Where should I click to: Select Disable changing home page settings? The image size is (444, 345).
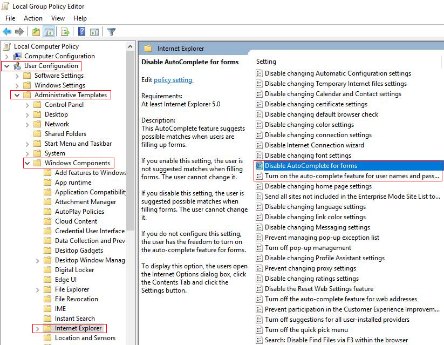click(318, 186)
